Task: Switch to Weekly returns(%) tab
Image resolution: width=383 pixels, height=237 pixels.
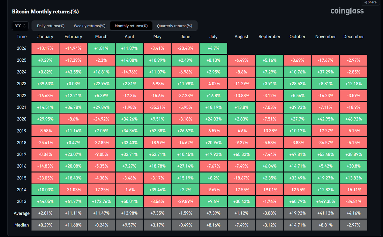Action: 89,26
